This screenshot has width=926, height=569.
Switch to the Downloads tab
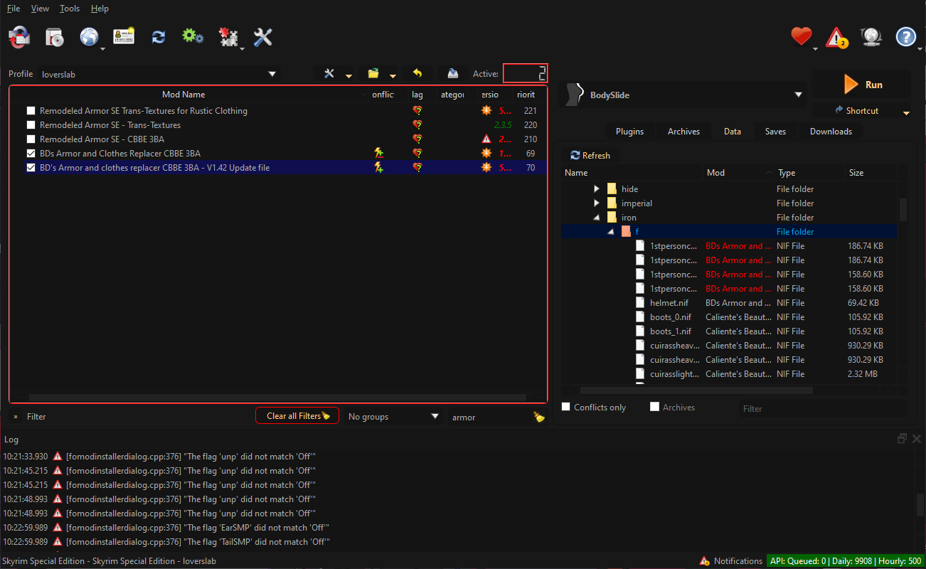[x=831, y=132]
